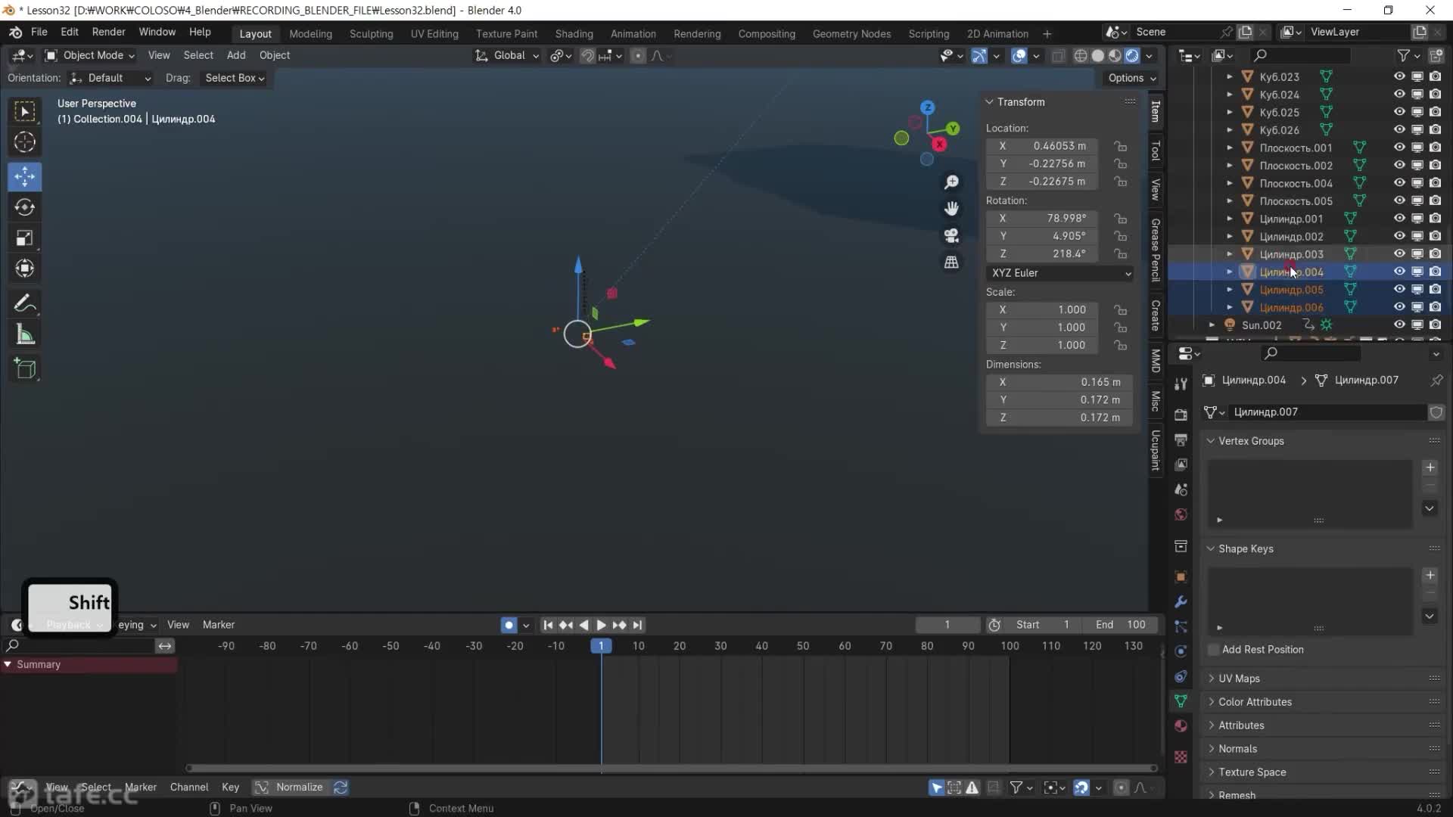Enable the Add Rest Position checkbox
This screenshot has width=1453, height=817.
pos(1214,650)
